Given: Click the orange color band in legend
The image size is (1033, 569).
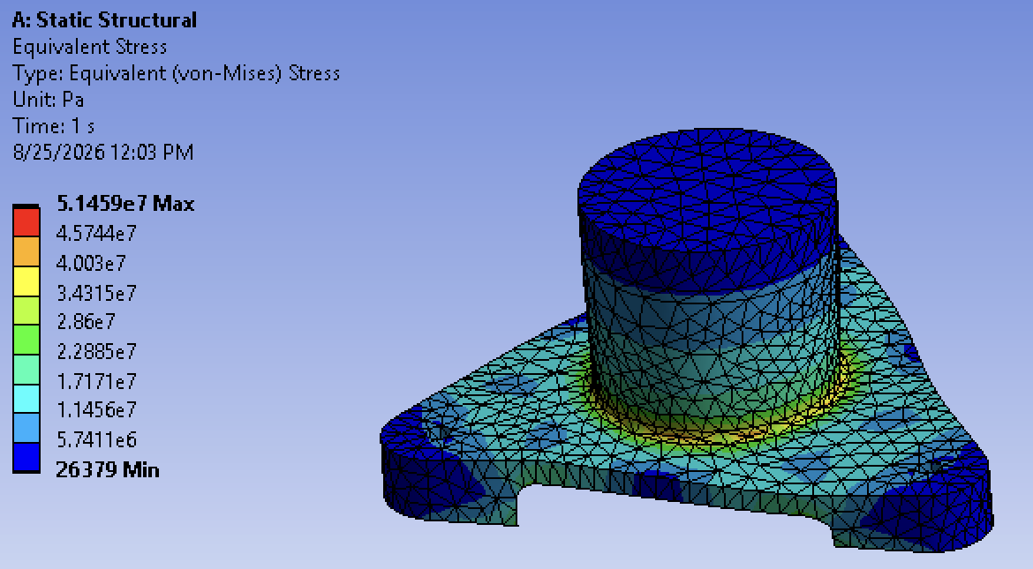Looking at the screenshot, I should [26, 251].
